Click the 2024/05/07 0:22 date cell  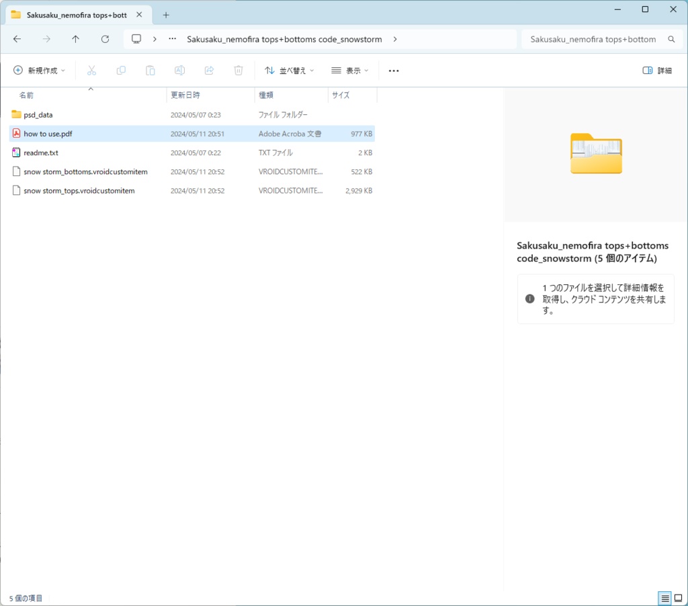pyautogui.click(x=196, y=153)
